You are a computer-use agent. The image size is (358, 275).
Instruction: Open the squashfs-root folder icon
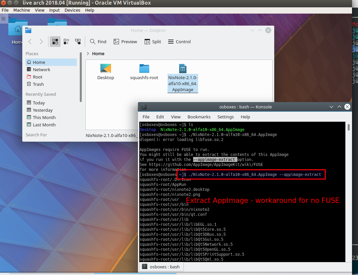click(144, 69)
